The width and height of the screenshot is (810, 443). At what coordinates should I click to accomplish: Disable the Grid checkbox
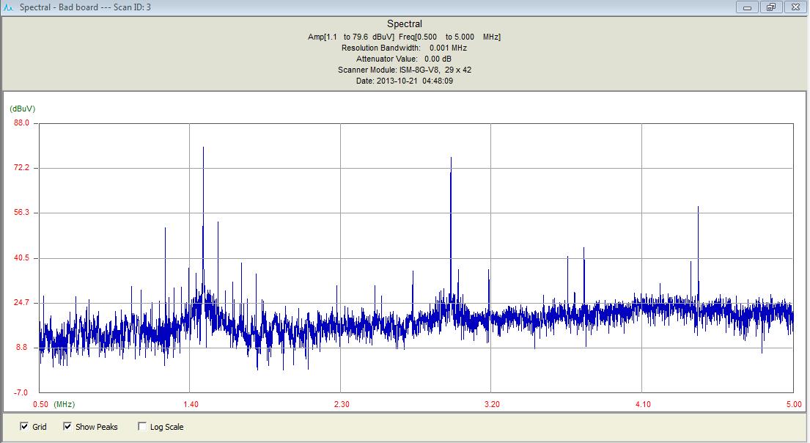click(24, 427)
